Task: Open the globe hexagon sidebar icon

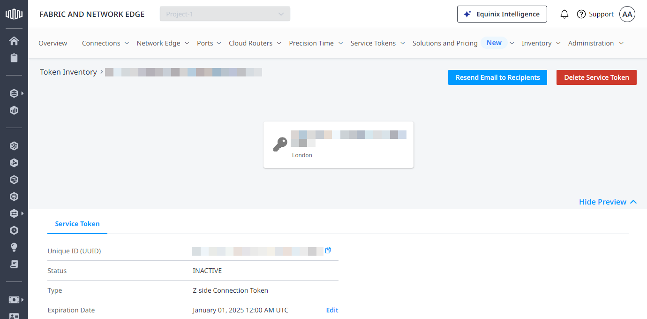Action: point(14,197)
